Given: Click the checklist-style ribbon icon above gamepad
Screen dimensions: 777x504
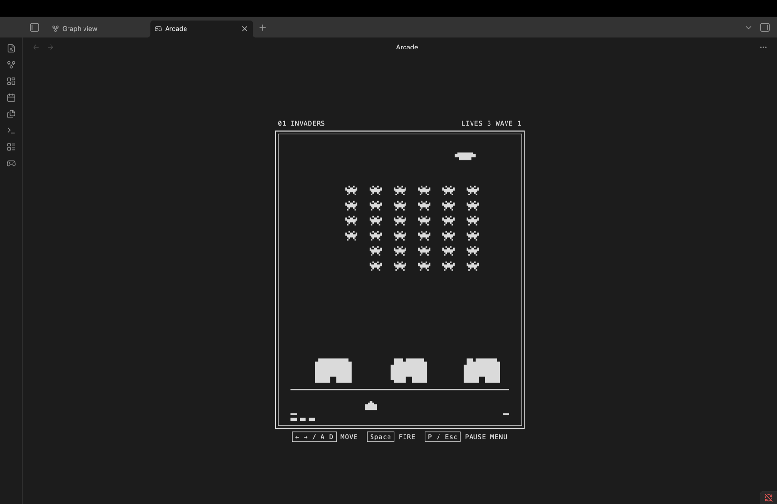Looking at the screenshot, I should [x=11, y=147].
